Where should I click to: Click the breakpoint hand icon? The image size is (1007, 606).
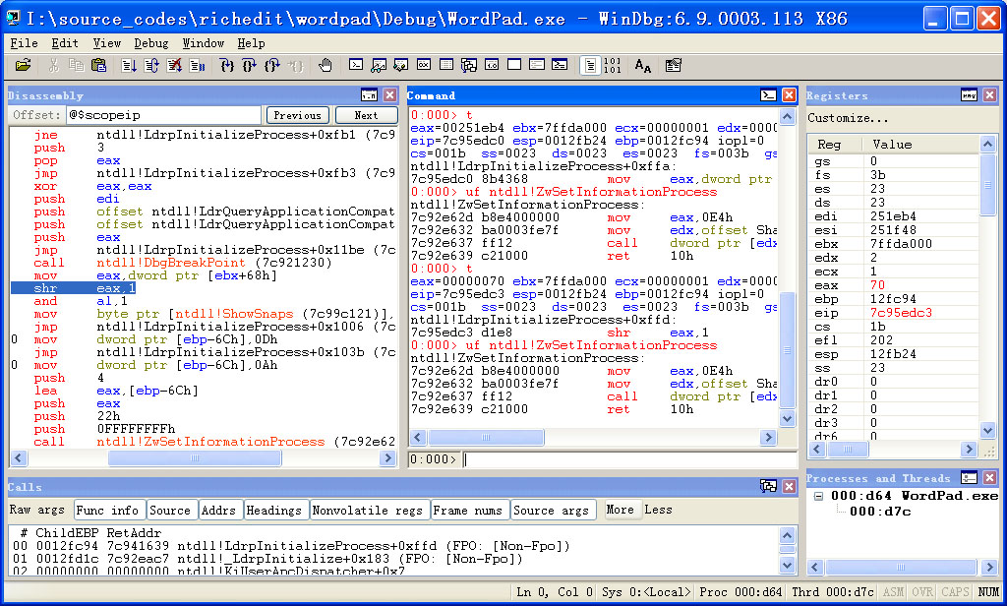point(326,65)
